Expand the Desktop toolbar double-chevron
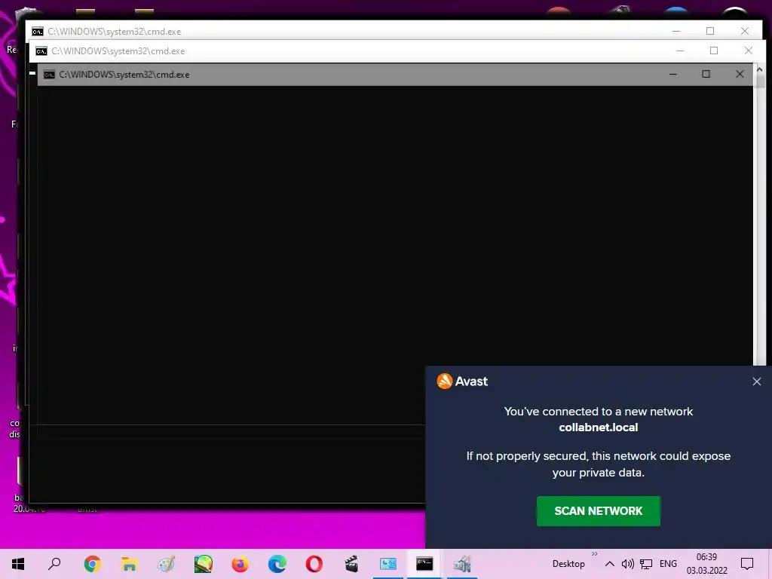This screenshot has height=579, width=772. [594, 554]
